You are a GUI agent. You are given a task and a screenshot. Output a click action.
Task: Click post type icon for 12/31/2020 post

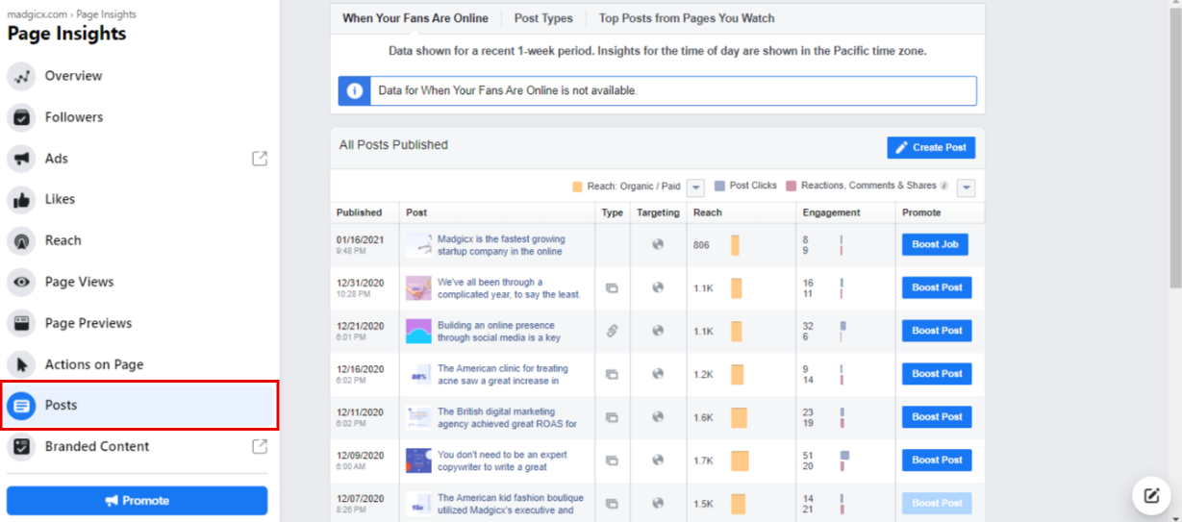[611, 287]
